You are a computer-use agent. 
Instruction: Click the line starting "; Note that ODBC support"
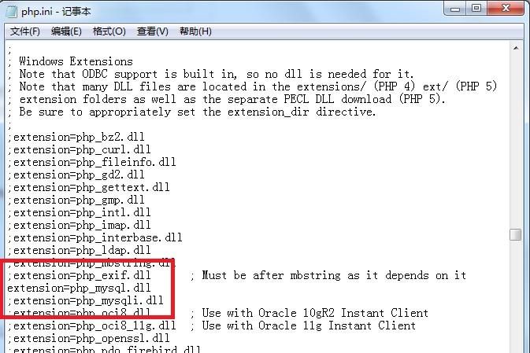[x=210, y=74]
